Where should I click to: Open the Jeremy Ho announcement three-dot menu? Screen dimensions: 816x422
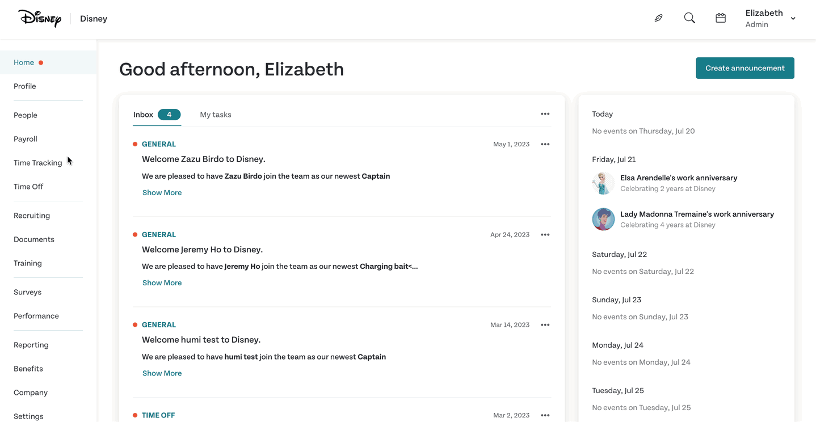[545, 235]
